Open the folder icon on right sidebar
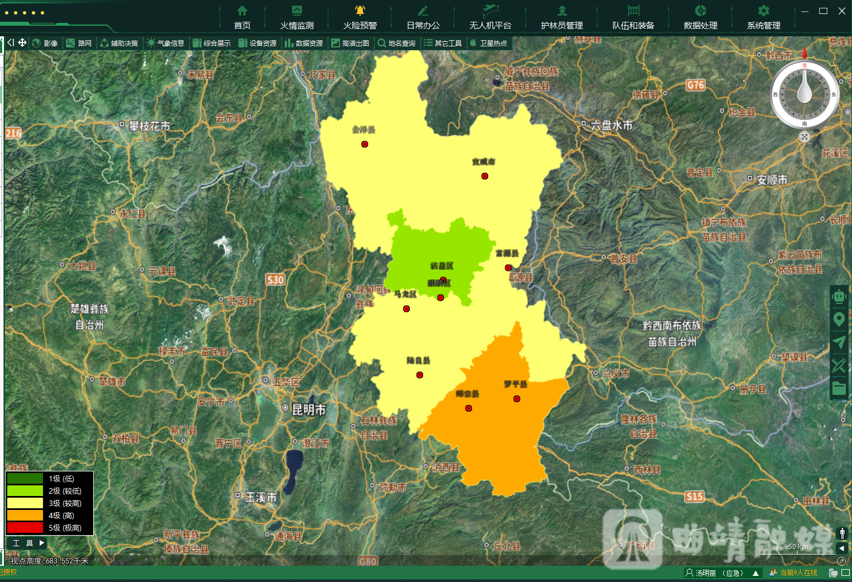Viewport: 852px width, 582px height. pos(839,388)
